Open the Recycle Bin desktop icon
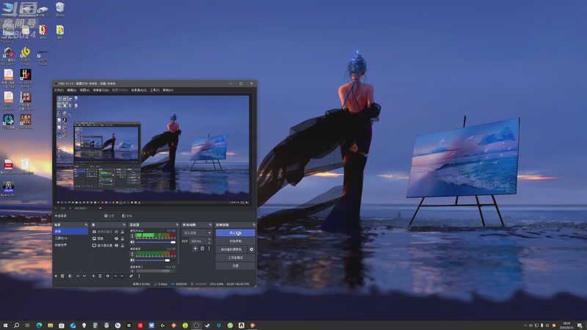 coord(60,9)
